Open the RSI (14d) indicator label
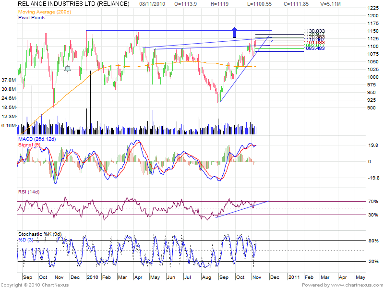The image size is (384, 288). coord(30,192)
